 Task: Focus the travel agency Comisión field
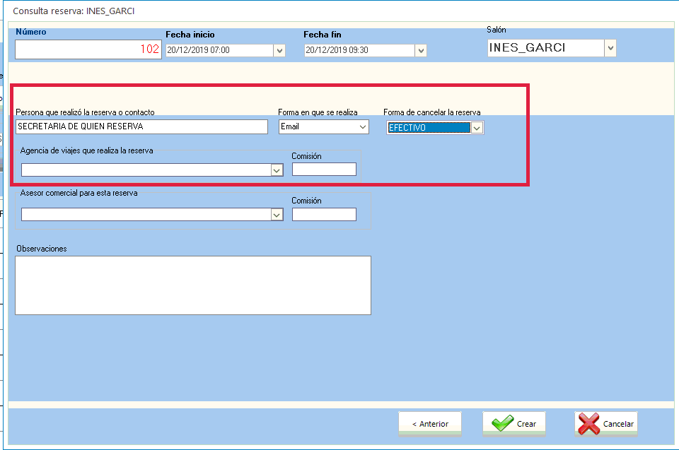pyautogui.click(x=324, y=170)
